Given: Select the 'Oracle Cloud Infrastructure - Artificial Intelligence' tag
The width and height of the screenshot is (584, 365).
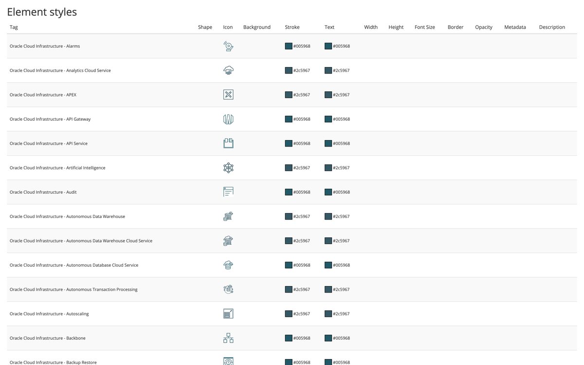Looking at the screenshot, I should [x=57, y=168].
